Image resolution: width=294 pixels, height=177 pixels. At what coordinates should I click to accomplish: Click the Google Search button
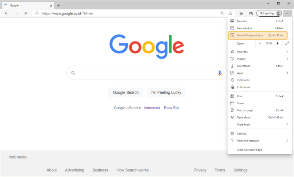tap(126, 92)
